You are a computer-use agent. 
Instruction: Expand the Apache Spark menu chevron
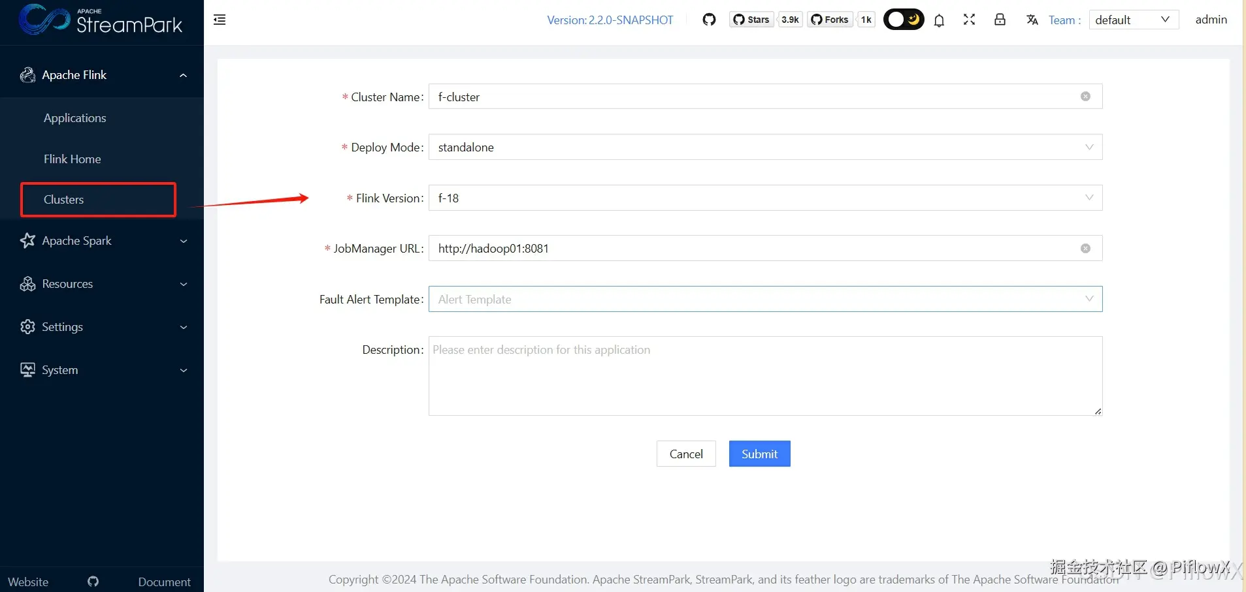click(x=184, y=241)
